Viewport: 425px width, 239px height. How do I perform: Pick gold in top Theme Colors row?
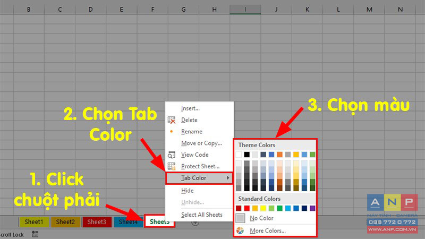pos(296,155)
